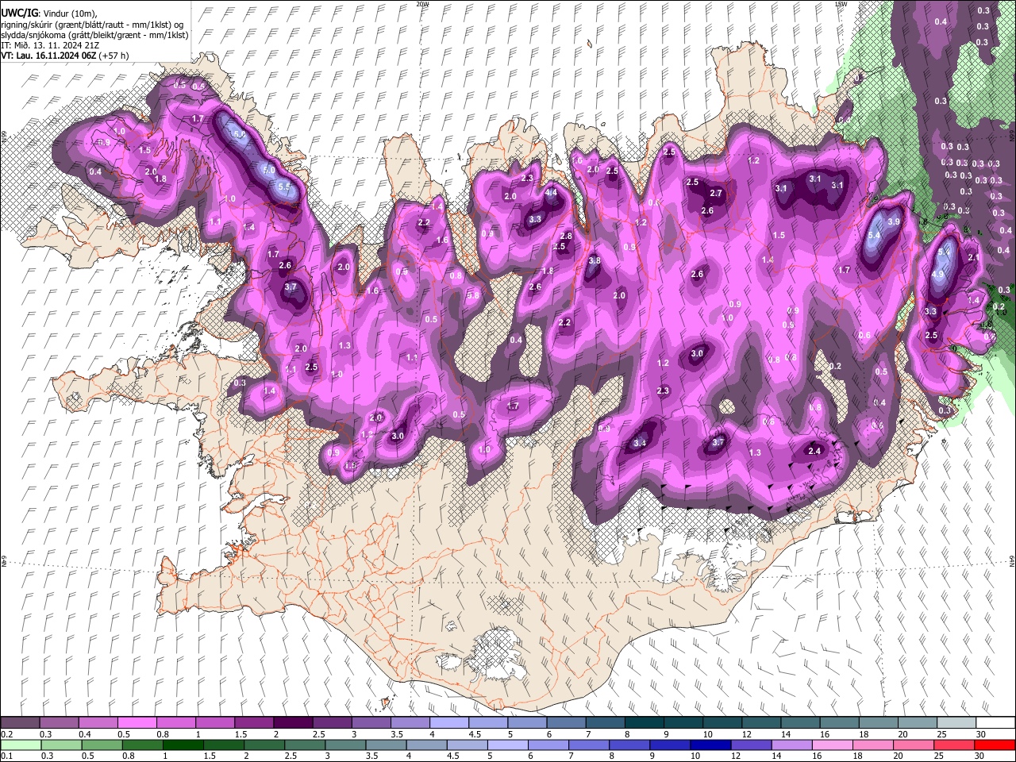Click the 4.9 precipitation value on the map
Image resolution: width=1016 pixels, height=762 pixels.
(937, 275)
